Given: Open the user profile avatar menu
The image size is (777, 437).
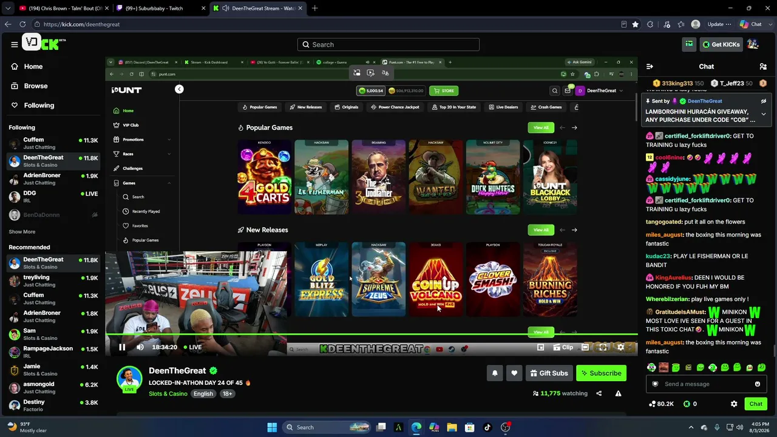Looking at the screenshot, I should click(753, 44).
